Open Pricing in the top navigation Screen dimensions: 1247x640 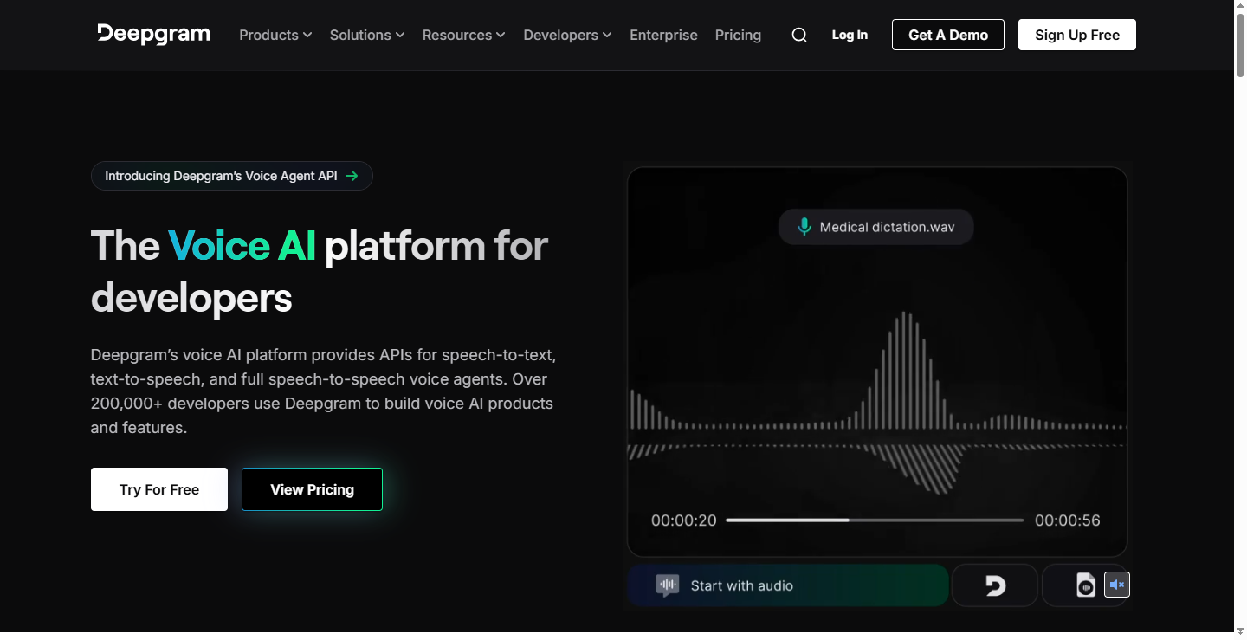click(x=739, y=35)
